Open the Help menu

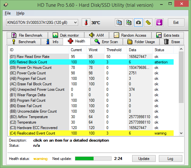pos(20,13)
